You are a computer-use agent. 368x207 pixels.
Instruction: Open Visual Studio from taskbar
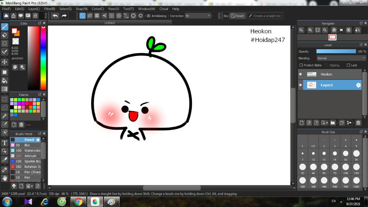(x=28, y=202)
